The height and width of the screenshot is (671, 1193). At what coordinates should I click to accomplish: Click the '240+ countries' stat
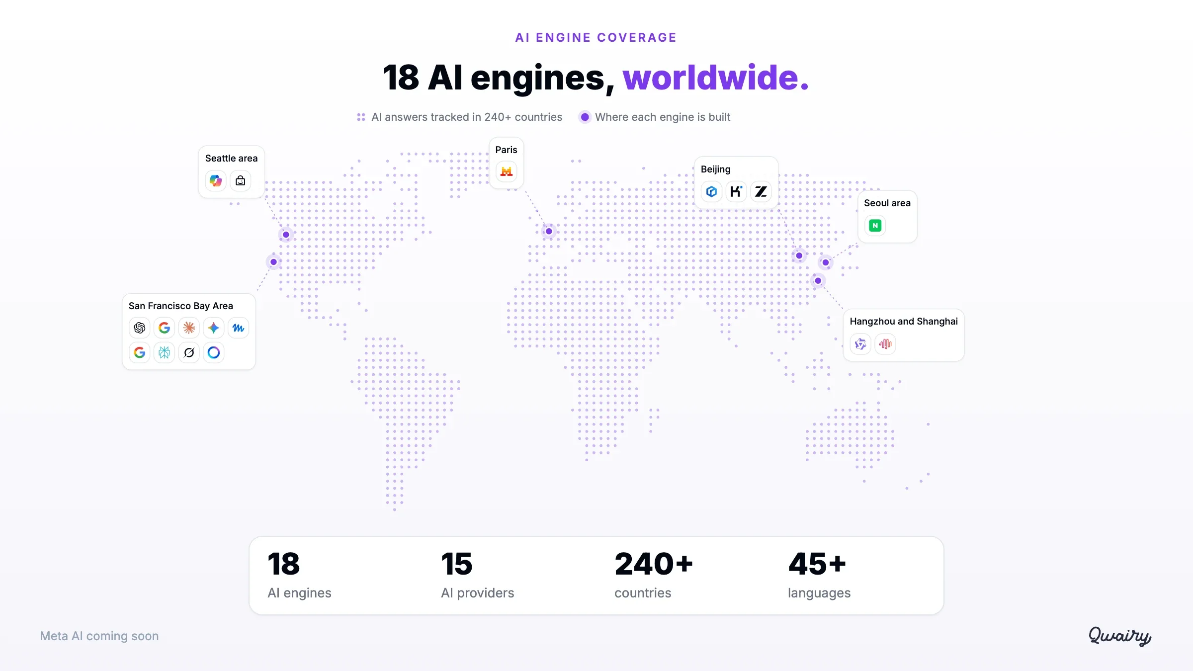pos(654,575)
